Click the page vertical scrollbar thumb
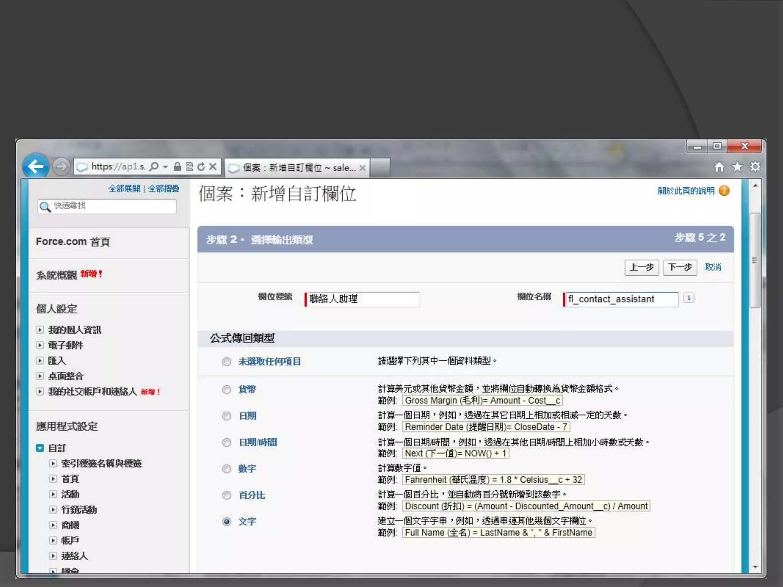Screen dimensions: 783x587 [x=755, y=260]
